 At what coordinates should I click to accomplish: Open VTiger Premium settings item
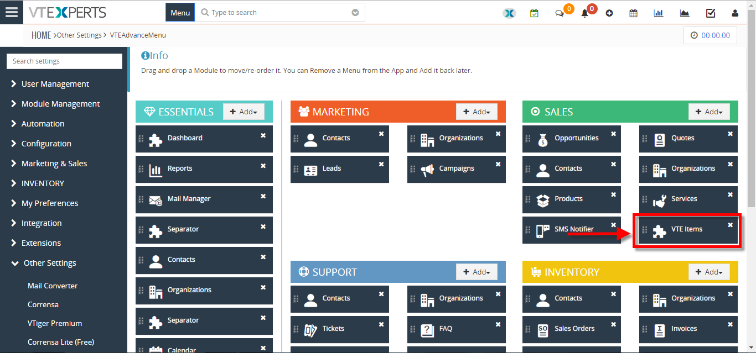coord(55,323)
